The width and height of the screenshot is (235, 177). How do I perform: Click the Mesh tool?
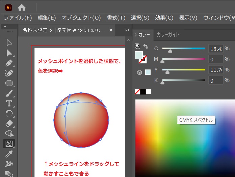coord(9,144)
